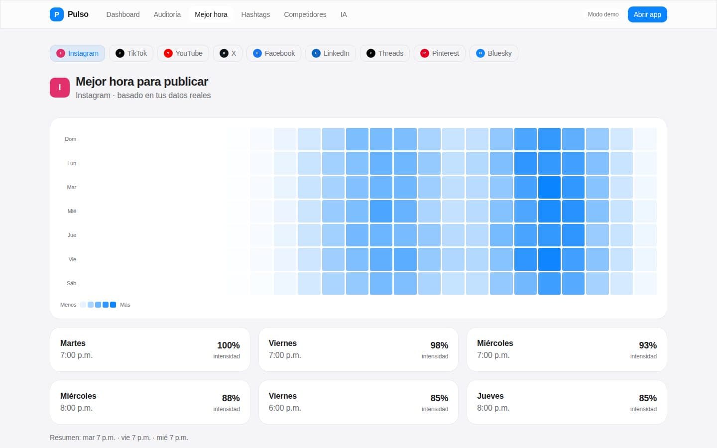Go to the Auditoría tab

tap(167, 14)
